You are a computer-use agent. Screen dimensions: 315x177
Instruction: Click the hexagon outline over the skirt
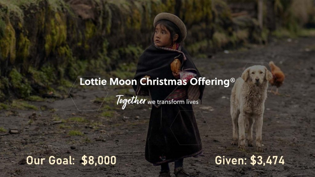pyautogui.click(x=189, y=128)
